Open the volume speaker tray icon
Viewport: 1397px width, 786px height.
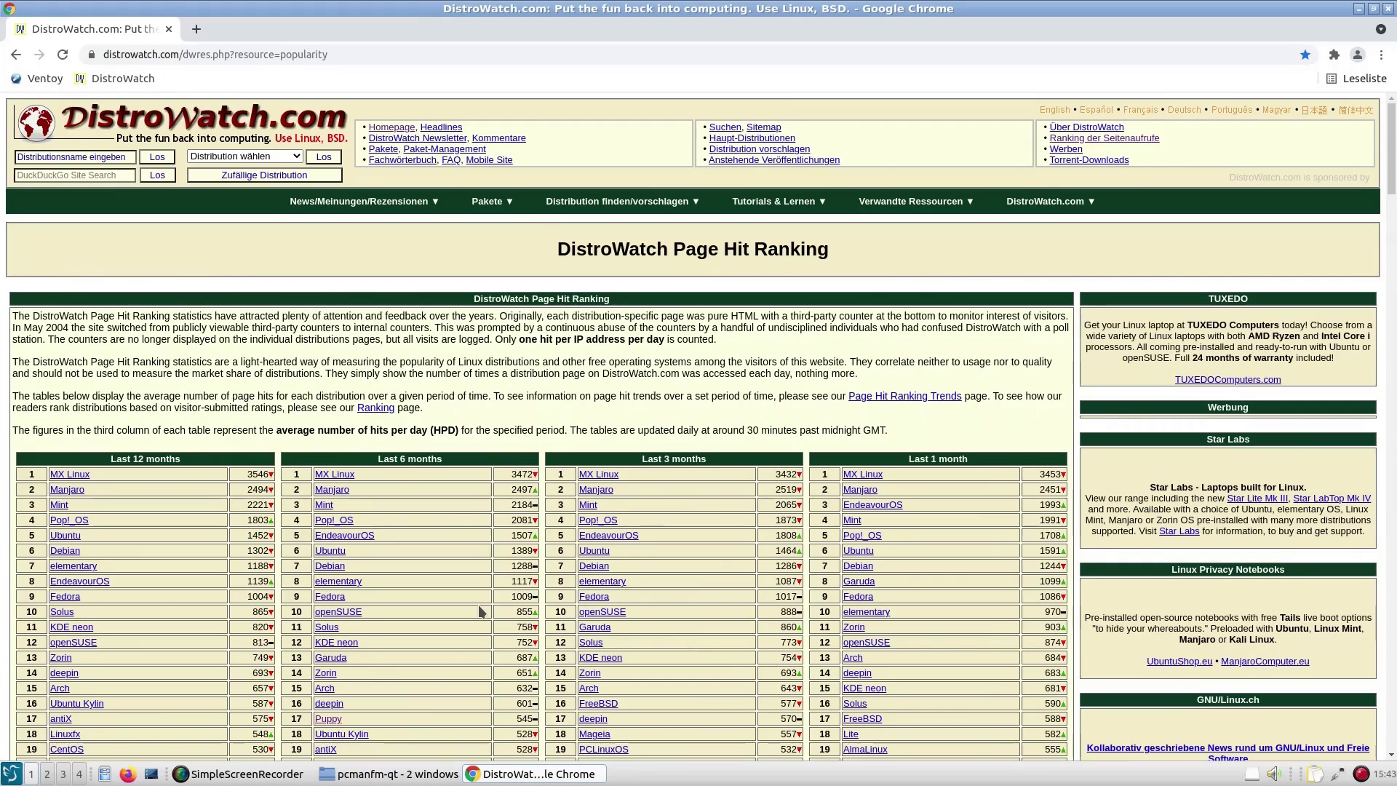(x=1273, y=774)
